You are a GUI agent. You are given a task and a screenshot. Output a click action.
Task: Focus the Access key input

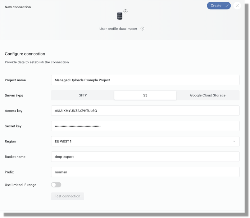145,111
